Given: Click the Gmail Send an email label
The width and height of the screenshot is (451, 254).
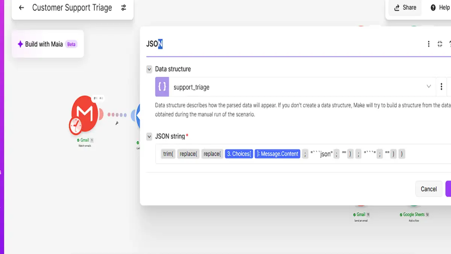Looking at the screenshot, I should 361,217.
